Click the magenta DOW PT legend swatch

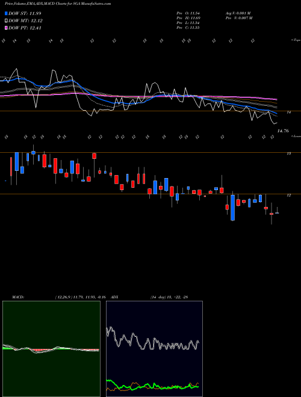click(x=7, y=28)
